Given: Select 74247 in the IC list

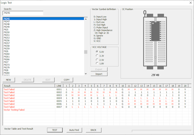Looking at the screenshot, I should pyautogui.click(x=6, y=22).
